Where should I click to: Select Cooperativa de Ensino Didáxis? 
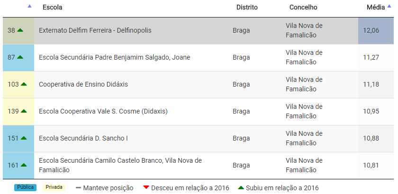pos(83,84)
